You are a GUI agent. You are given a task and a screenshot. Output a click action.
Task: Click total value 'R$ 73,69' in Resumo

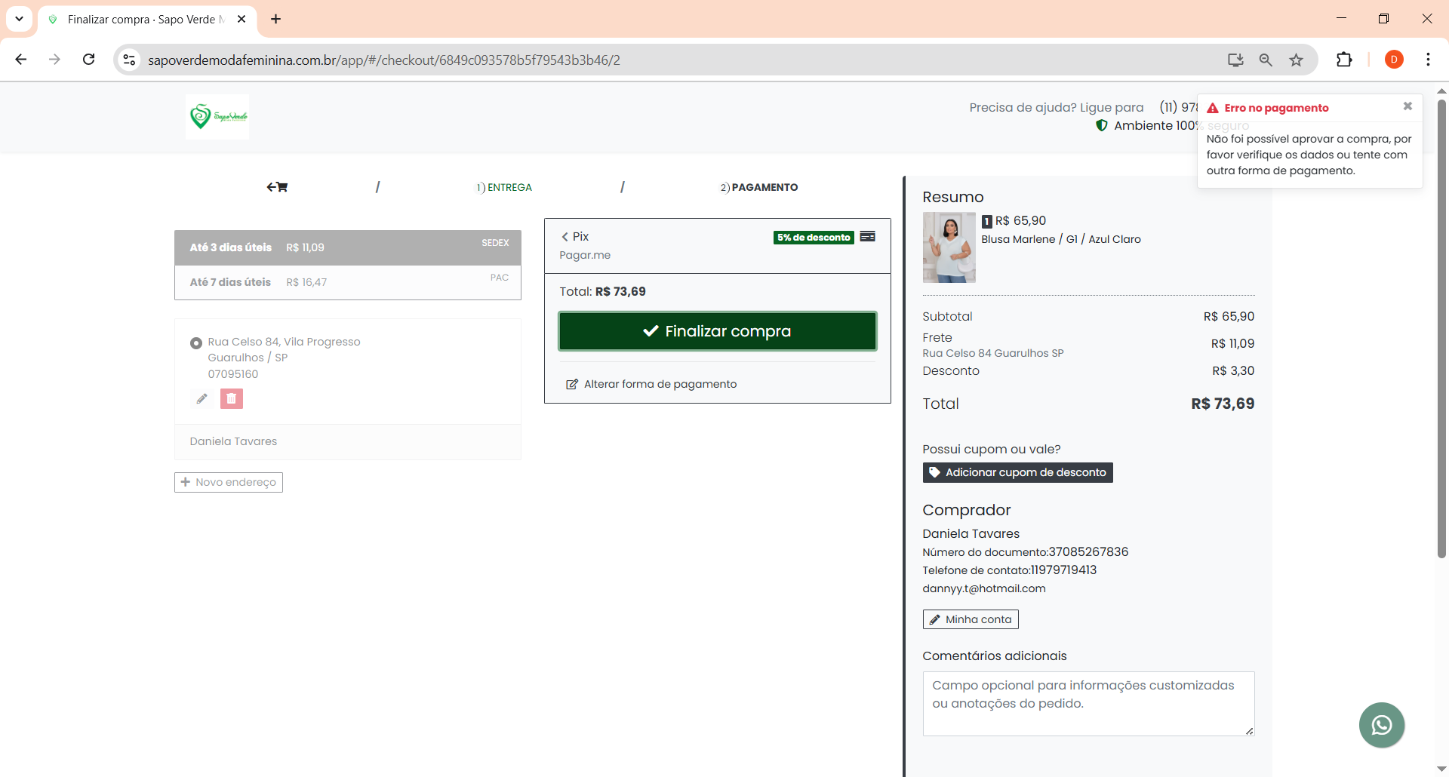(x=1223, y=404)
